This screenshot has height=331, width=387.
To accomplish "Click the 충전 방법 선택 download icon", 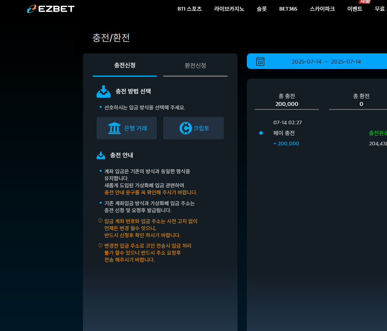I will pos(104,92).
